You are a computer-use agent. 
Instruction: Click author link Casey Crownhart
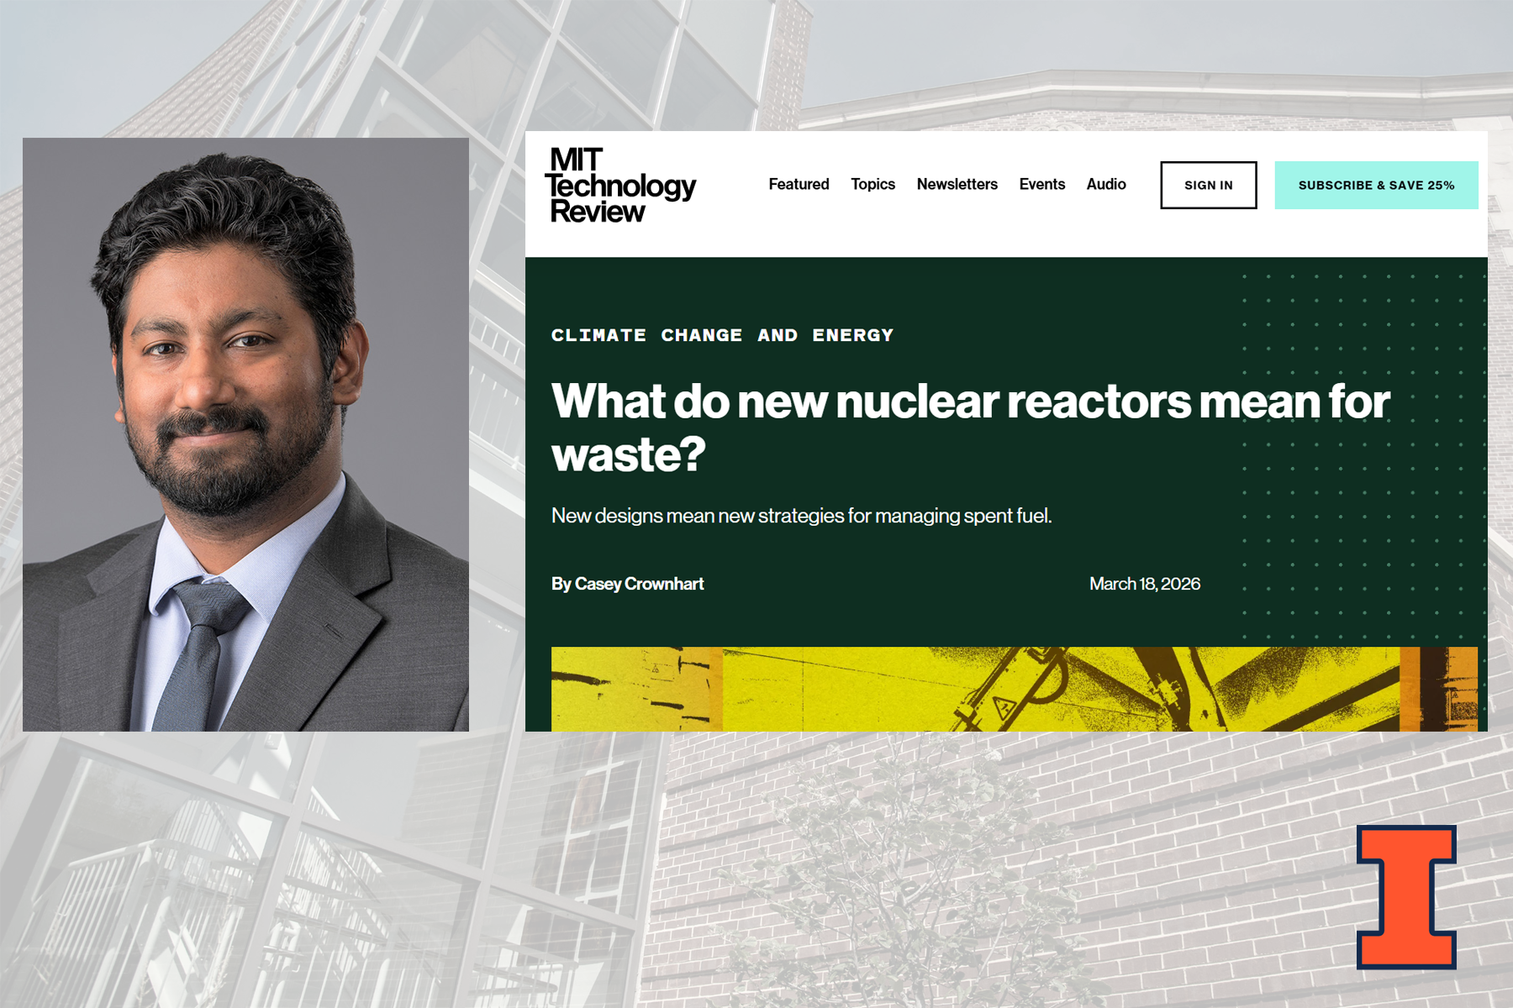[x=641, y=584]
